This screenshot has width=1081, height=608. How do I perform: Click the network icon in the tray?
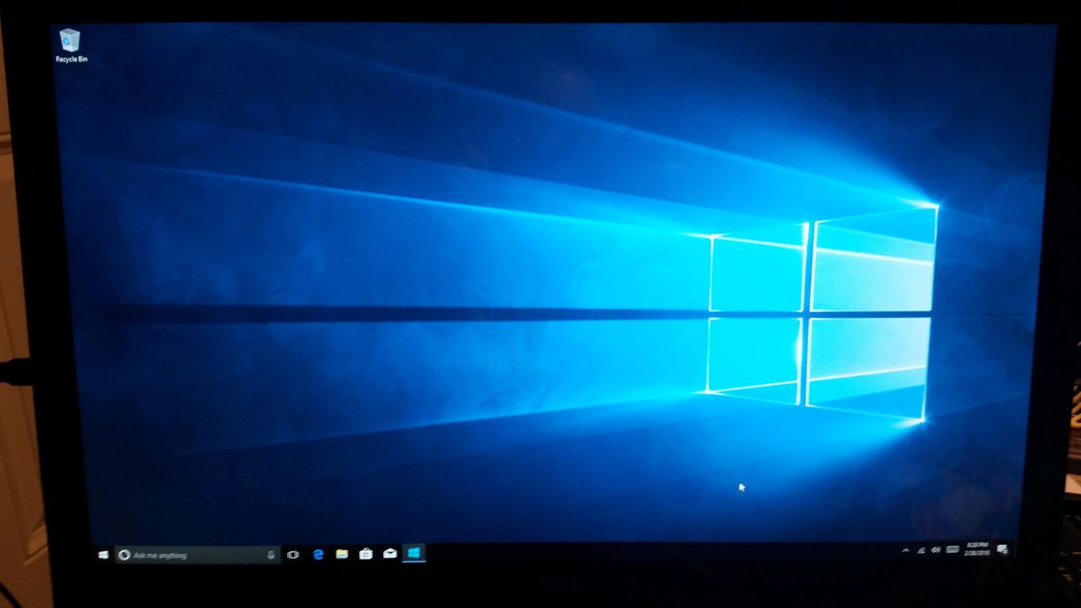coord(921,549)
